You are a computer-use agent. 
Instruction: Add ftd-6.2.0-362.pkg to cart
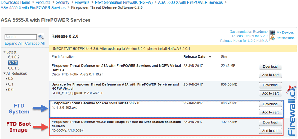tap(270, 112)
